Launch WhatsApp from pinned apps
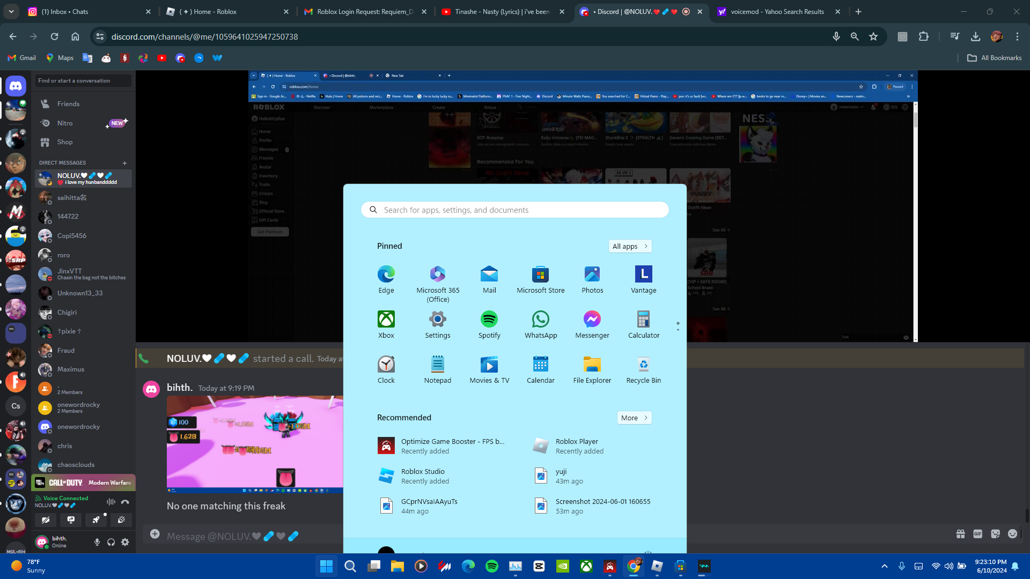 coord(540,324)
